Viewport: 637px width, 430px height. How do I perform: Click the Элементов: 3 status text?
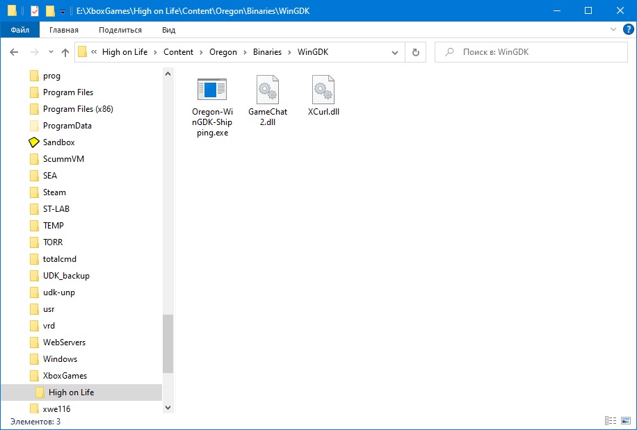point(35,422)
